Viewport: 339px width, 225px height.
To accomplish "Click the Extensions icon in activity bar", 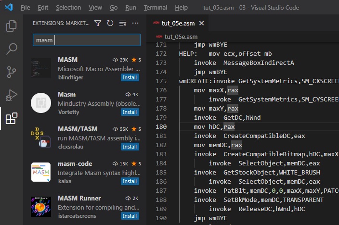I will tap(11, 118).
